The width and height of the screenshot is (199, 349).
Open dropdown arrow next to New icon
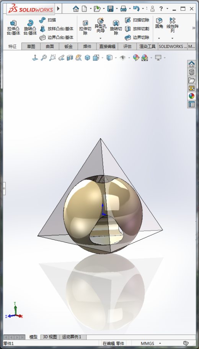coord(91,9)
